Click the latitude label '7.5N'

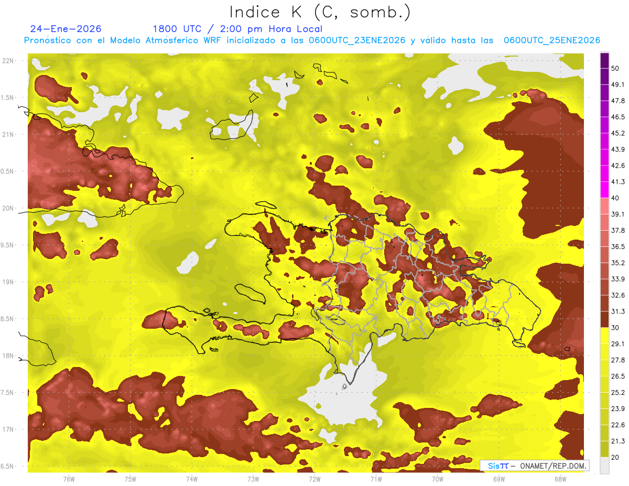point(7,393)
